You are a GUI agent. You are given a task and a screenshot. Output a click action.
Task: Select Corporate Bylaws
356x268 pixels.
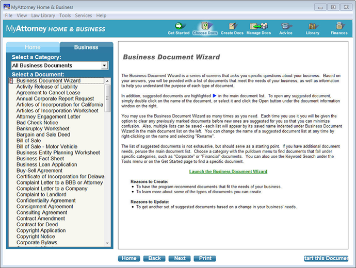pos(37,243)
